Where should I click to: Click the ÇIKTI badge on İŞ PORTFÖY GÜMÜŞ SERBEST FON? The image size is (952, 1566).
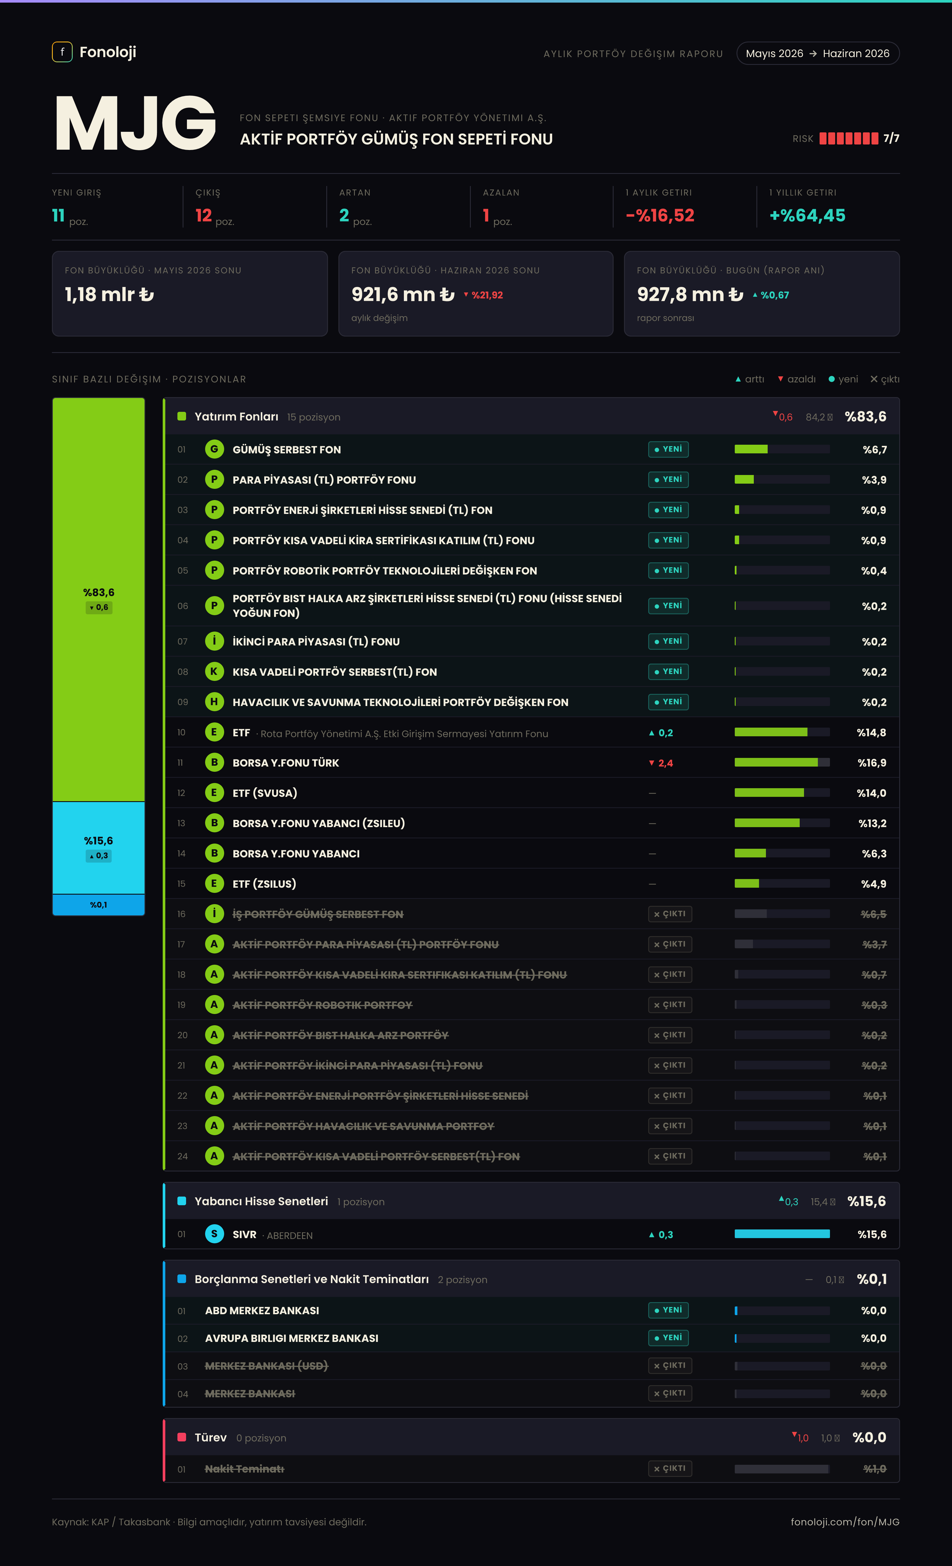coord(670,914)
